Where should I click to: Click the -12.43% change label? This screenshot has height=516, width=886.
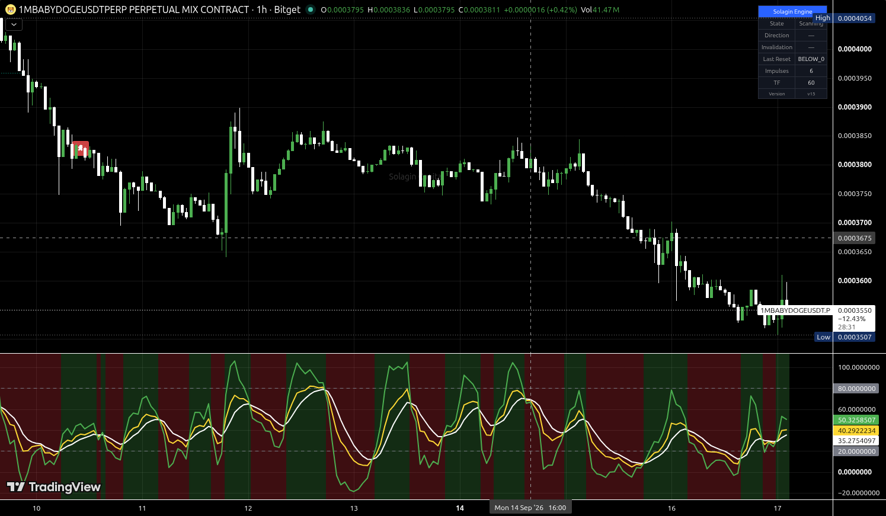click(851, 319)
